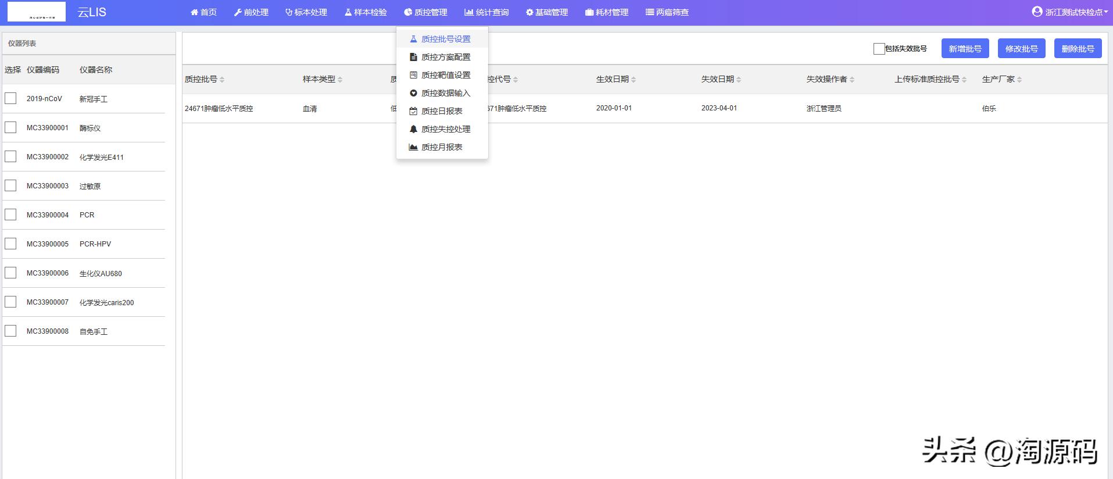Click the logo image in header
Image resolution: width=1113 pixels, height=479 pixels.
[x=36, y=12]
